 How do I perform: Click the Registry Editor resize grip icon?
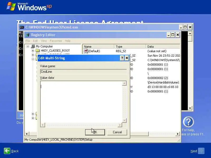click(x=179, y=140)
